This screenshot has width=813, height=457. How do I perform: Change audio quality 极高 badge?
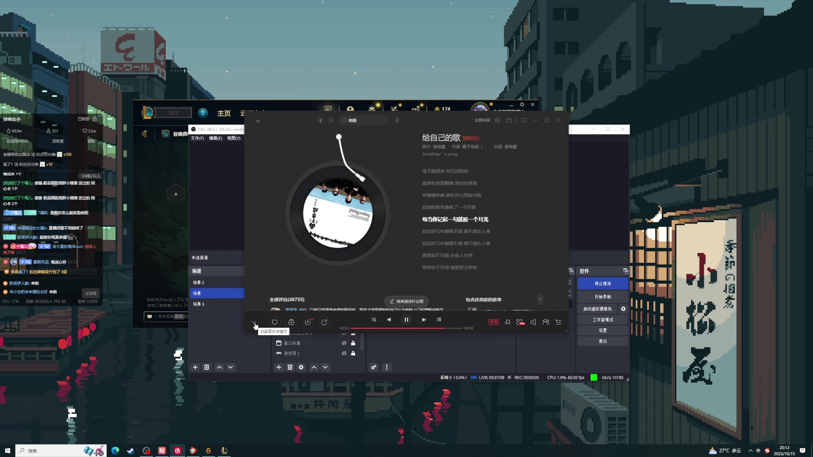point(494,322)
